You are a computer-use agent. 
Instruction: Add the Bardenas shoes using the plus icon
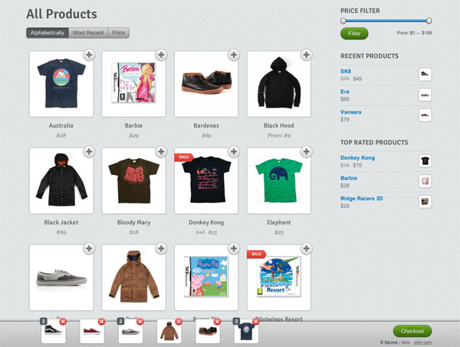click(234, 55)
